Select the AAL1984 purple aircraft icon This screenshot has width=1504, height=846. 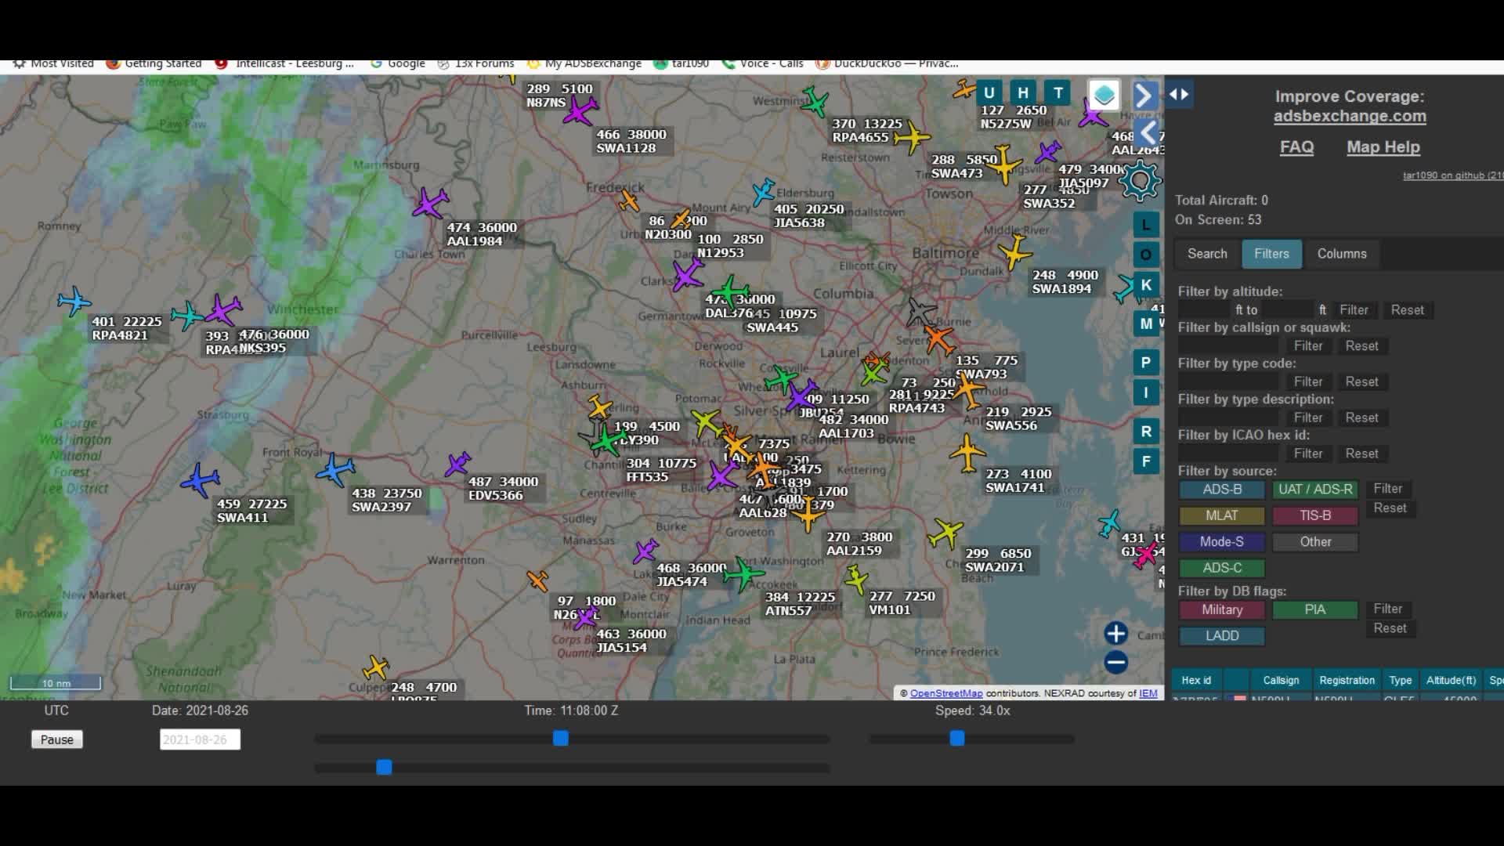[x=430, y=204]
